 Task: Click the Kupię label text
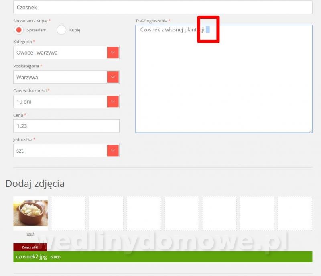(x=75, y=30)
